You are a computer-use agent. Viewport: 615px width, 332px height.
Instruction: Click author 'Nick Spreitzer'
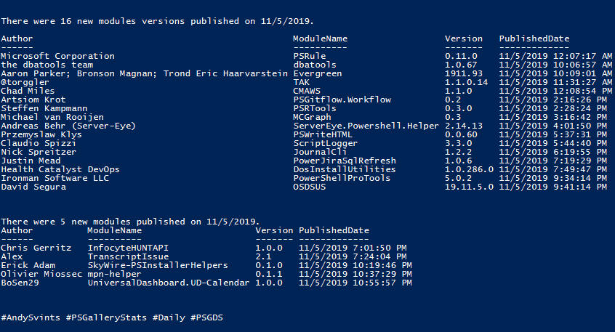coord(39,152)
